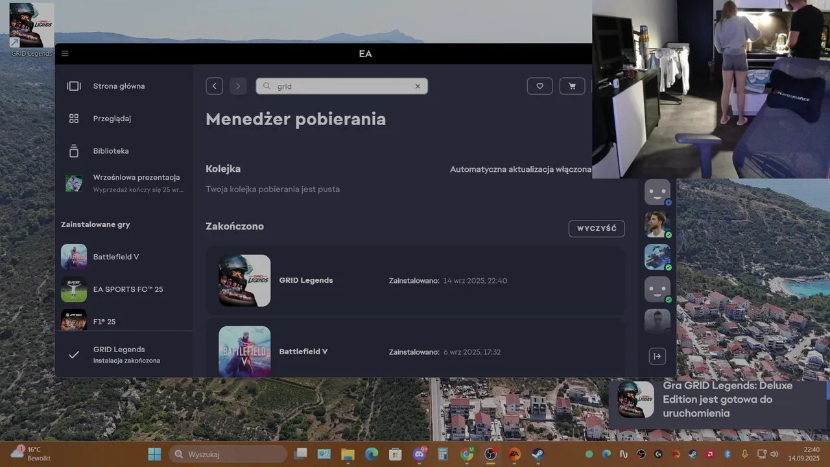The width and height of the screenshot is (830, 467).
Task: Click the Przeglądaj grid icon
Action: pos(74,119)
